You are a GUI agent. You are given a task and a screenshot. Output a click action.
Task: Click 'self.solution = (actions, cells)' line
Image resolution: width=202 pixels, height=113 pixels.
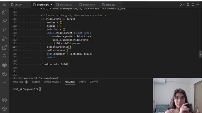point(69,54)
